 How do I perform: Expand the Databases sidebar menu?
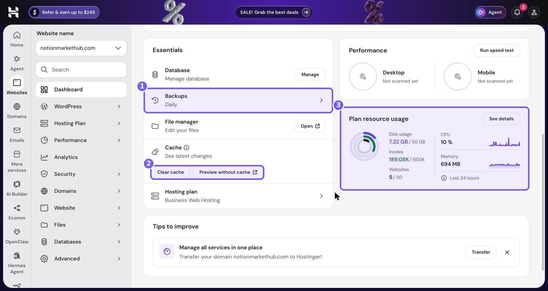click(x=81, y=242)
